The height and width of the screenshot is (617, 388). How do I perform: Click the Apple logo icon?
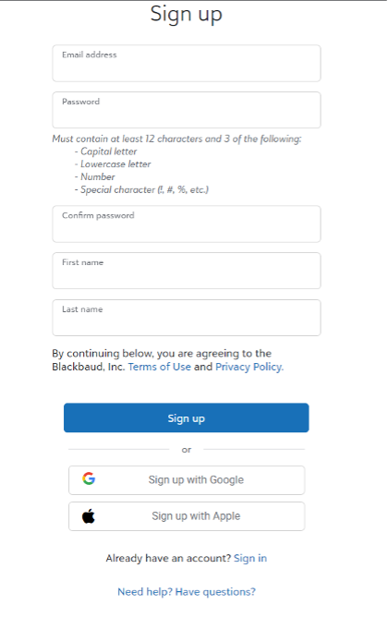(x=89, y=516)
